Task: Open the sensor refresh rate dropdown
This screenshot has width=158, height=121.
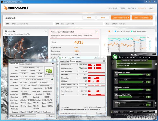Action: pos(103,107)
